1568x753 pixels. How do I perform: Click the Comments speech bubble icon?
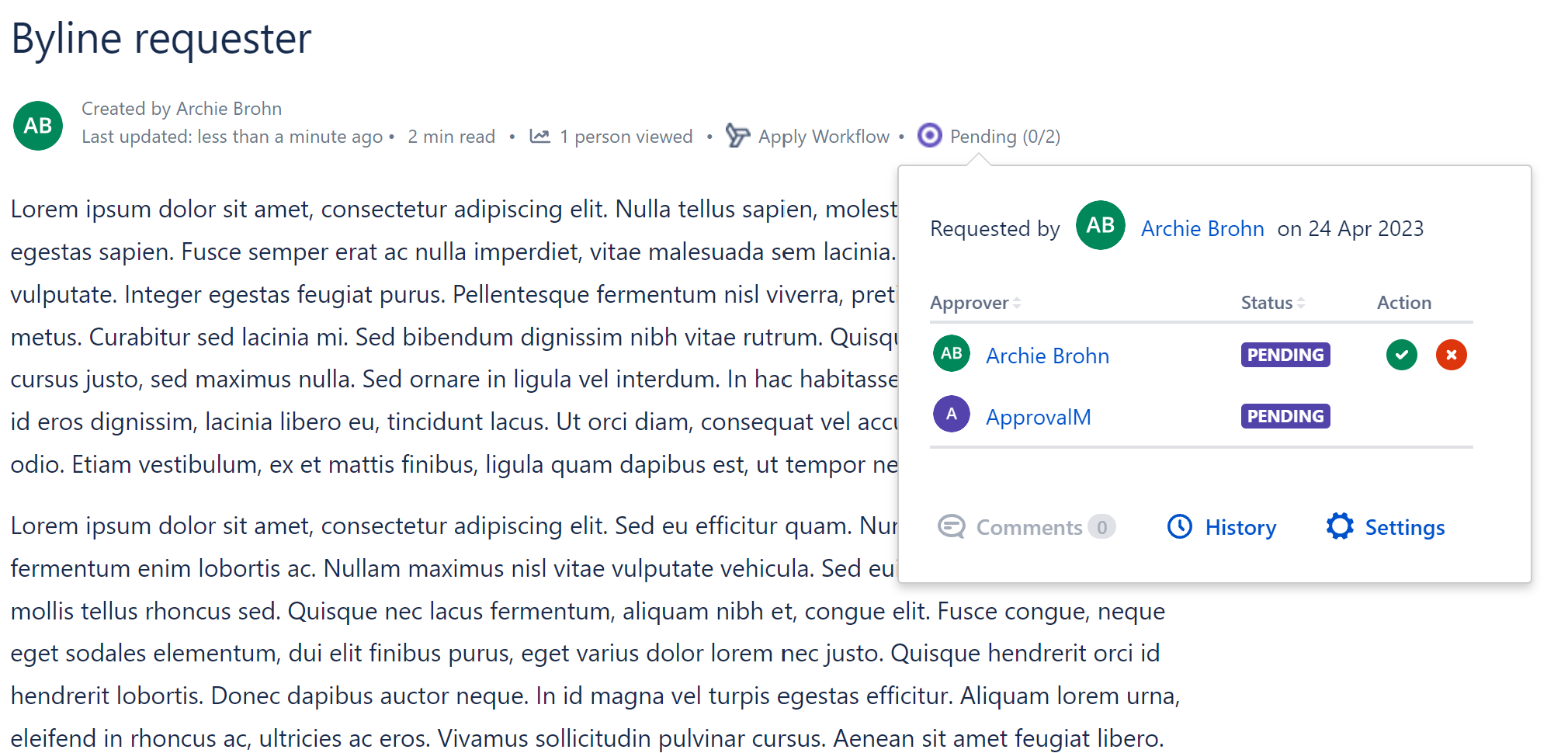[951, 527]
